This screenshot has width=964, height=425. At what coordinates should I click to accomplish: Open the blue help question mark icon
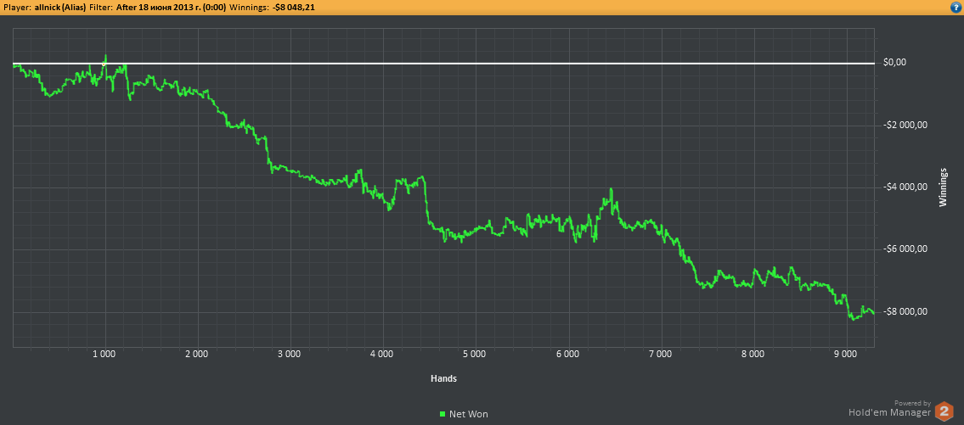click(956, 7)
